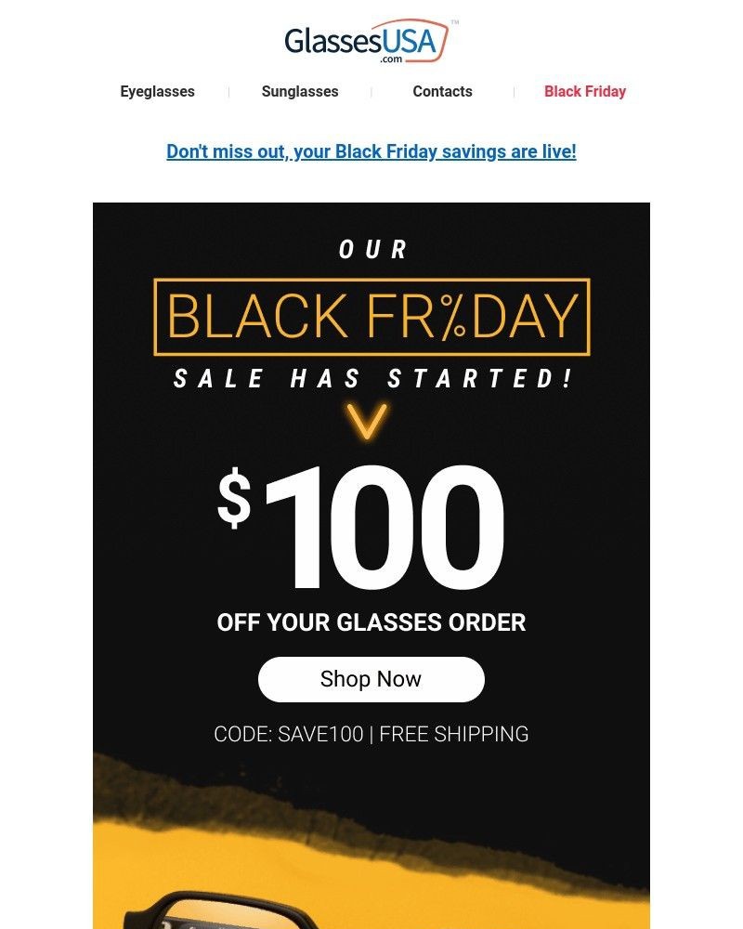The image size is (743, 929).
Task: Open the Black Friday savings link
Action: tap(371, 150)
